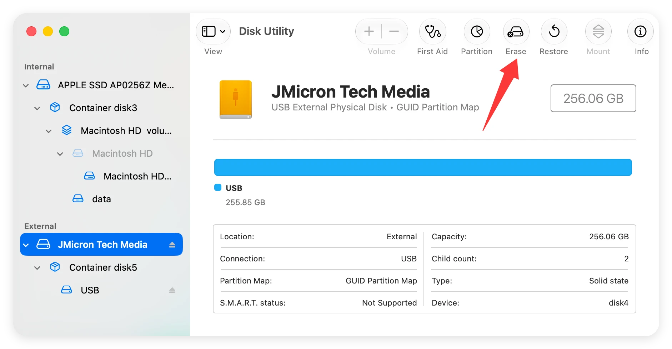This screenshot has width=672, height=349.
Task: Click Macintosh HD volumes stack icon
Action: [x=67, y=130]
